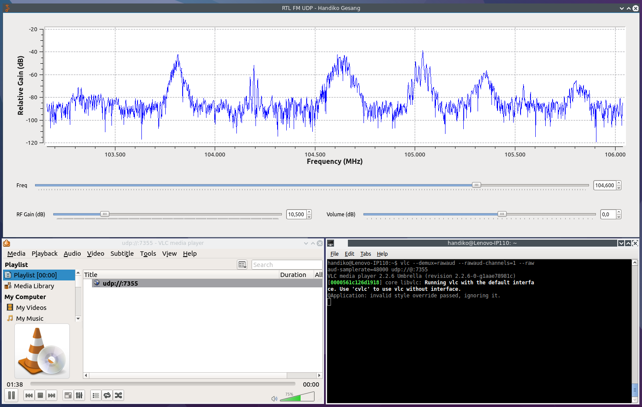
Task: Increase Freq value with up arrow
Action: (619, 183)
